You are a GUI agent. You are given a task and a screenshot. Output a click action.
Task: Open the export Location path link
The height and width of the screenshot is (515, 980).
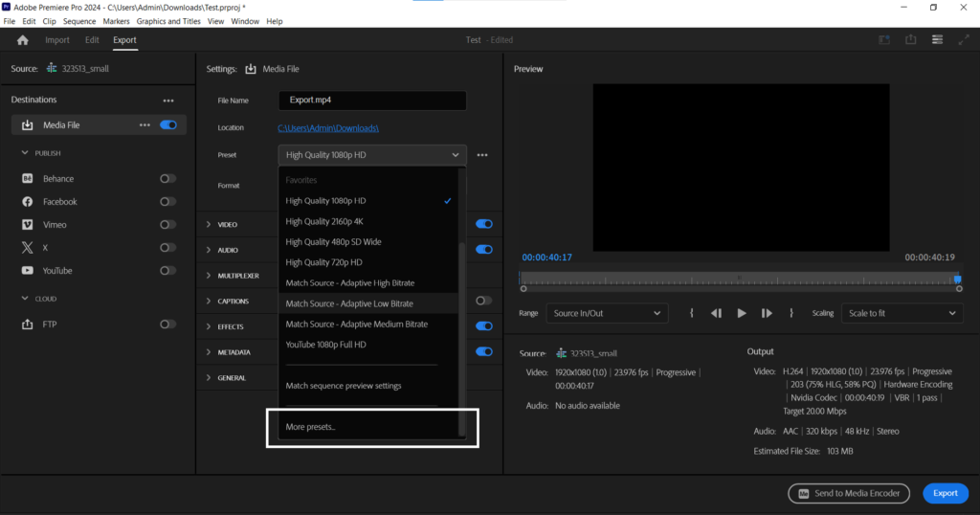coord(328,128)
